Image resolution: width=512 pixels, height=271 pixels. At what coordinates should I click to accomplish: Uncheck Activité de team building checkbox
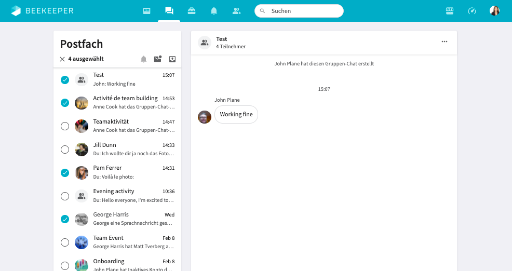65,103
